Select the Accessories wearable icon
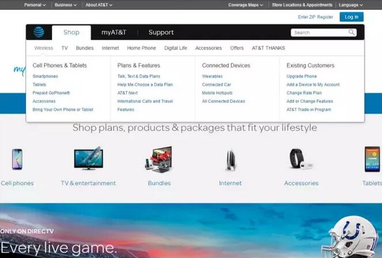 (x=301, y=159)
